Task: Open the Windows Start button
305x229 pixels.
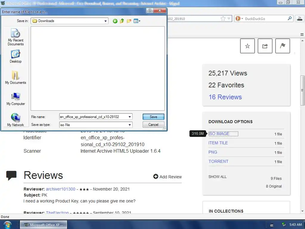Action: (x=7, y=225)
